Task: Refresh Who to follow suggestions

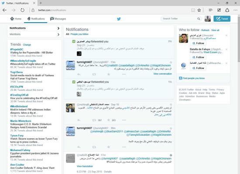Action: click(205, 30)
